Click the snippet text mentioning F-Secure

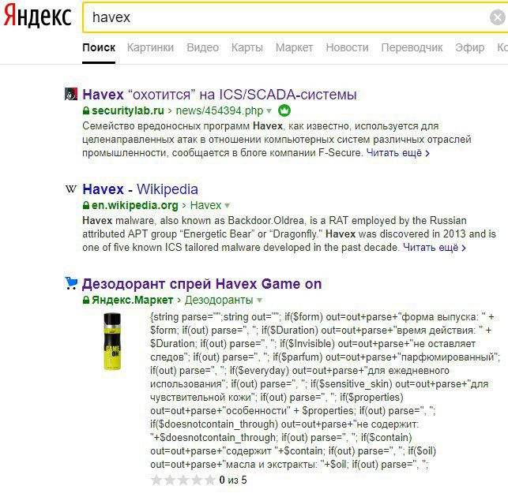[x=277, y=139]
